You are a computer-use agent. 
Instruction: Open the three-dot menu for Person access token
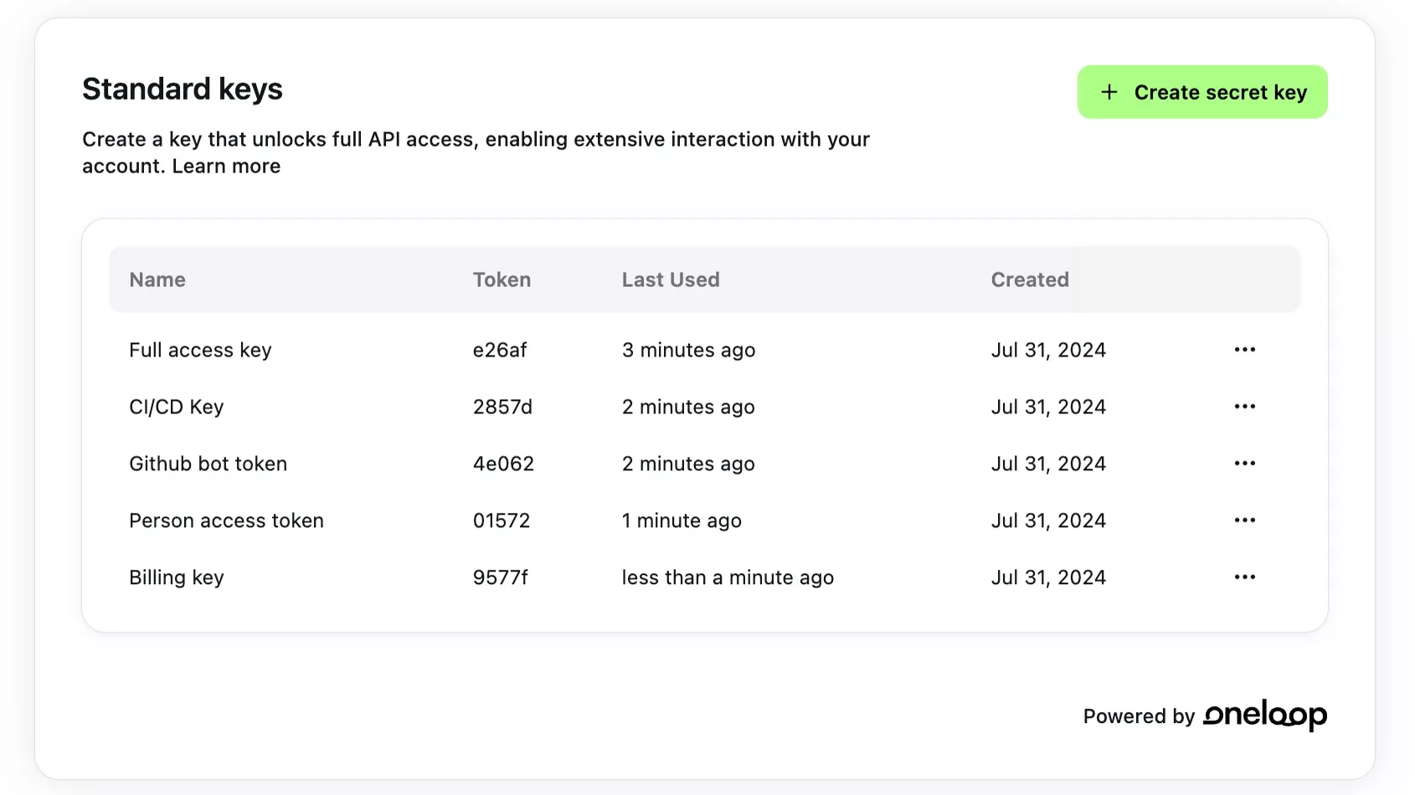1244,521
